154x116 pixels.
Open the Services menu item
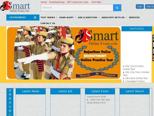coord(134,18)
